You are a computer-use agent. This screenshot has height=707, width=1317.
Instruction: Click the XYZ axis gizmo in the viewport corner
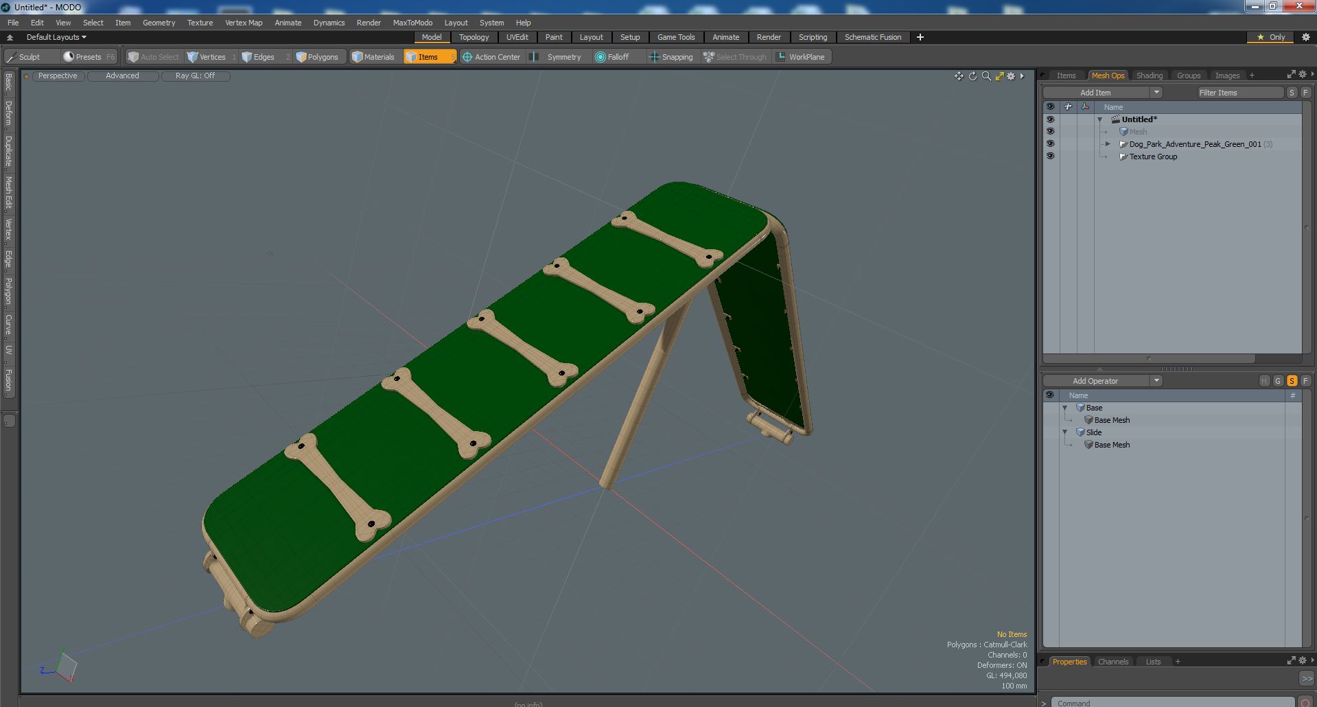click(60, 666)
